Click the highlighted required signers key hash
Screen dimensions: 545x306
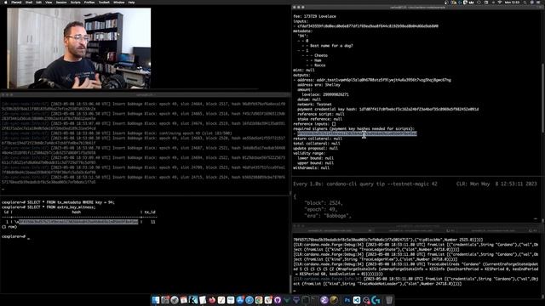(x=357, y=133)
